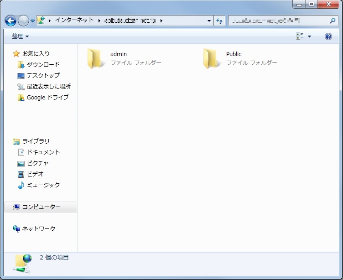343x280 pixels.
Task: Click the Public folder name
Action: [x=234, y=54]
